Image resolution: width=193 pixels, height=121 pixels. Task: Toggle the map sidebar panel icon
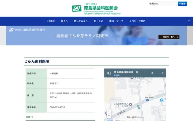109,73
